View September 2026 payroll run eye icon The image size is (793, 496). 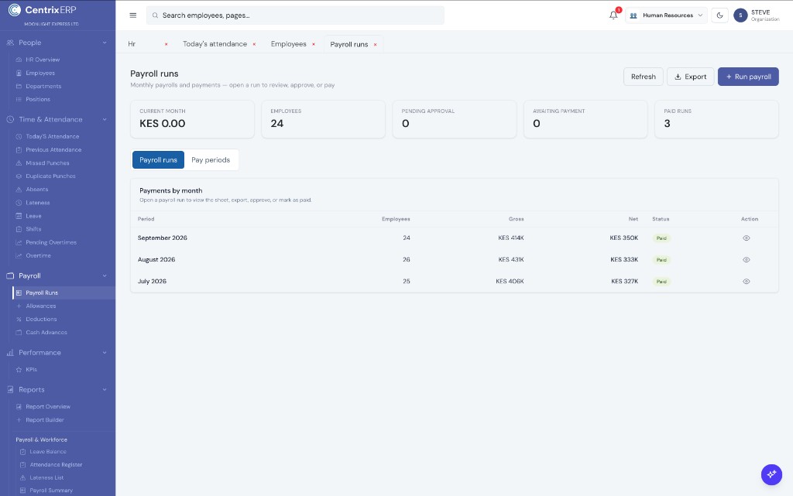(x=746, y=238)
